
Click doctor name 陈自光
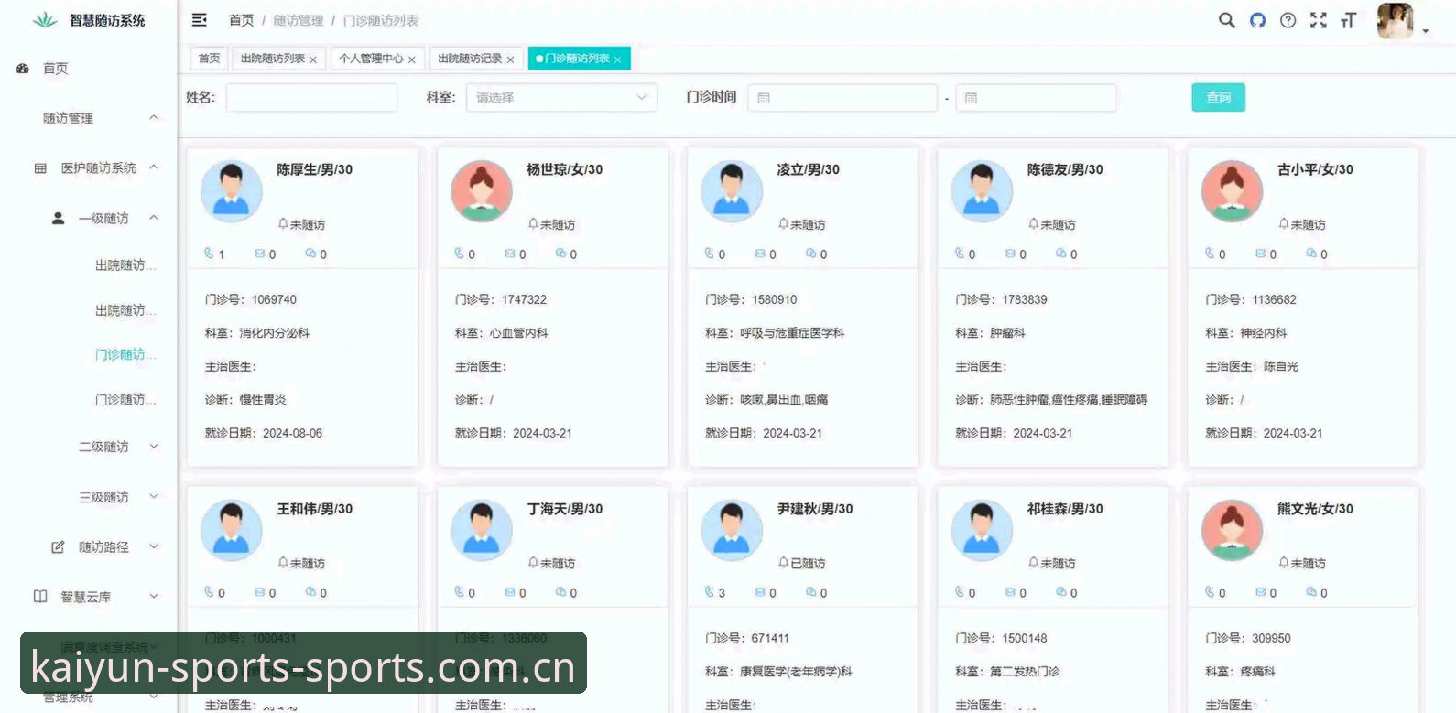pyautogui.click(x=1281, y=366)
